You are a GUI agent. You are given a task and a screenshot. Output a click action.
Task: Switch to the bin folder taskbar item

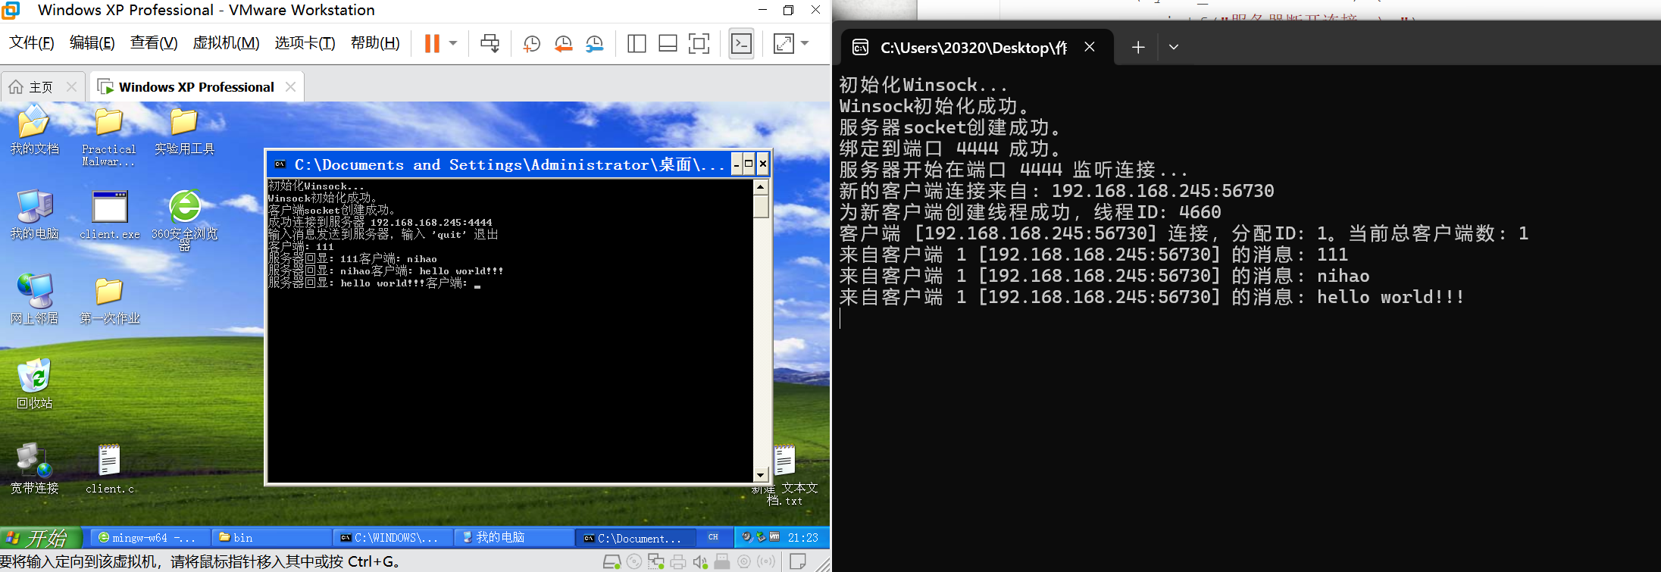[271, 538]
